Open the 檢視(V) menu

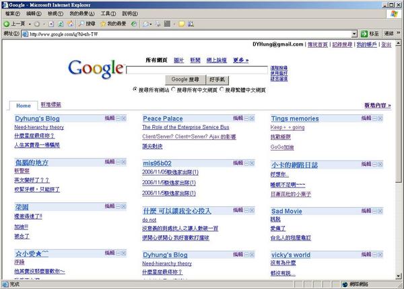click(x=55, y=13)
